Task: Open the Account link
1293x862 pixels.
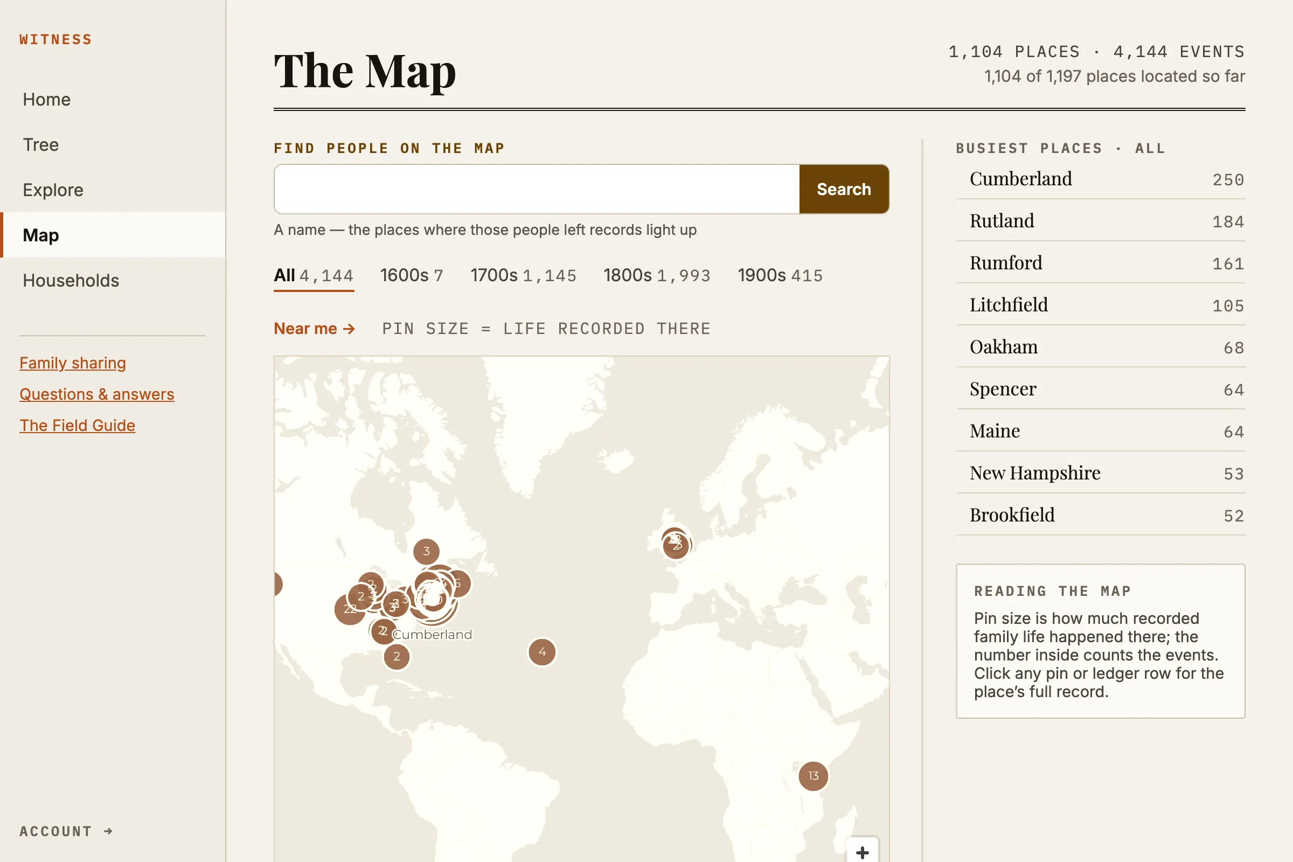Action: point(66,831)
